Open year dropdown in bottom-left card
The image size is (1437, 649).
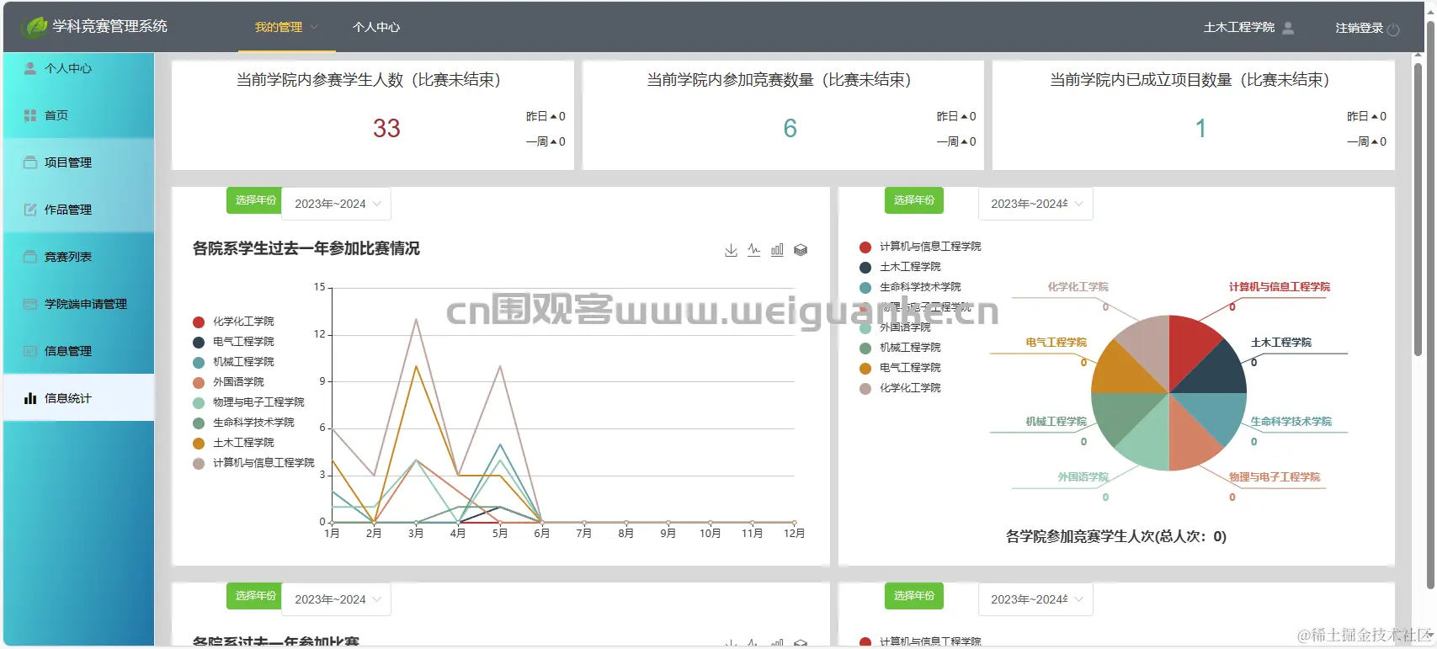pyautogui.click(x=336, y=599)
